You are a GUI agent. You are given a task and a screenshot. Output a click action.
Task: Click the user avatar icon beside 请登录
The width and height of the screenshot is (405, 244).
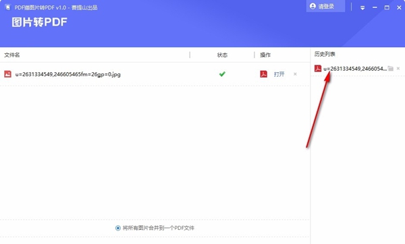tap(313, 6)
